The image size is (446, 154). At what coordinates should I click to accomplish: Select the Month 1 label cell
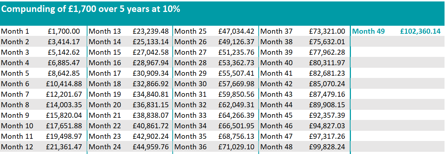15,31
